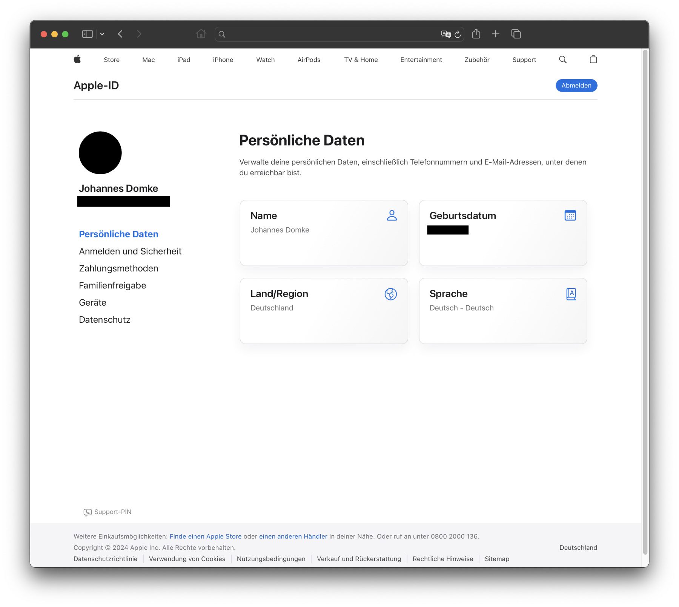This screenshot has height=607, width=679.
Task: Open the Geburtsdatum card
Action: (x=502, y=233)
